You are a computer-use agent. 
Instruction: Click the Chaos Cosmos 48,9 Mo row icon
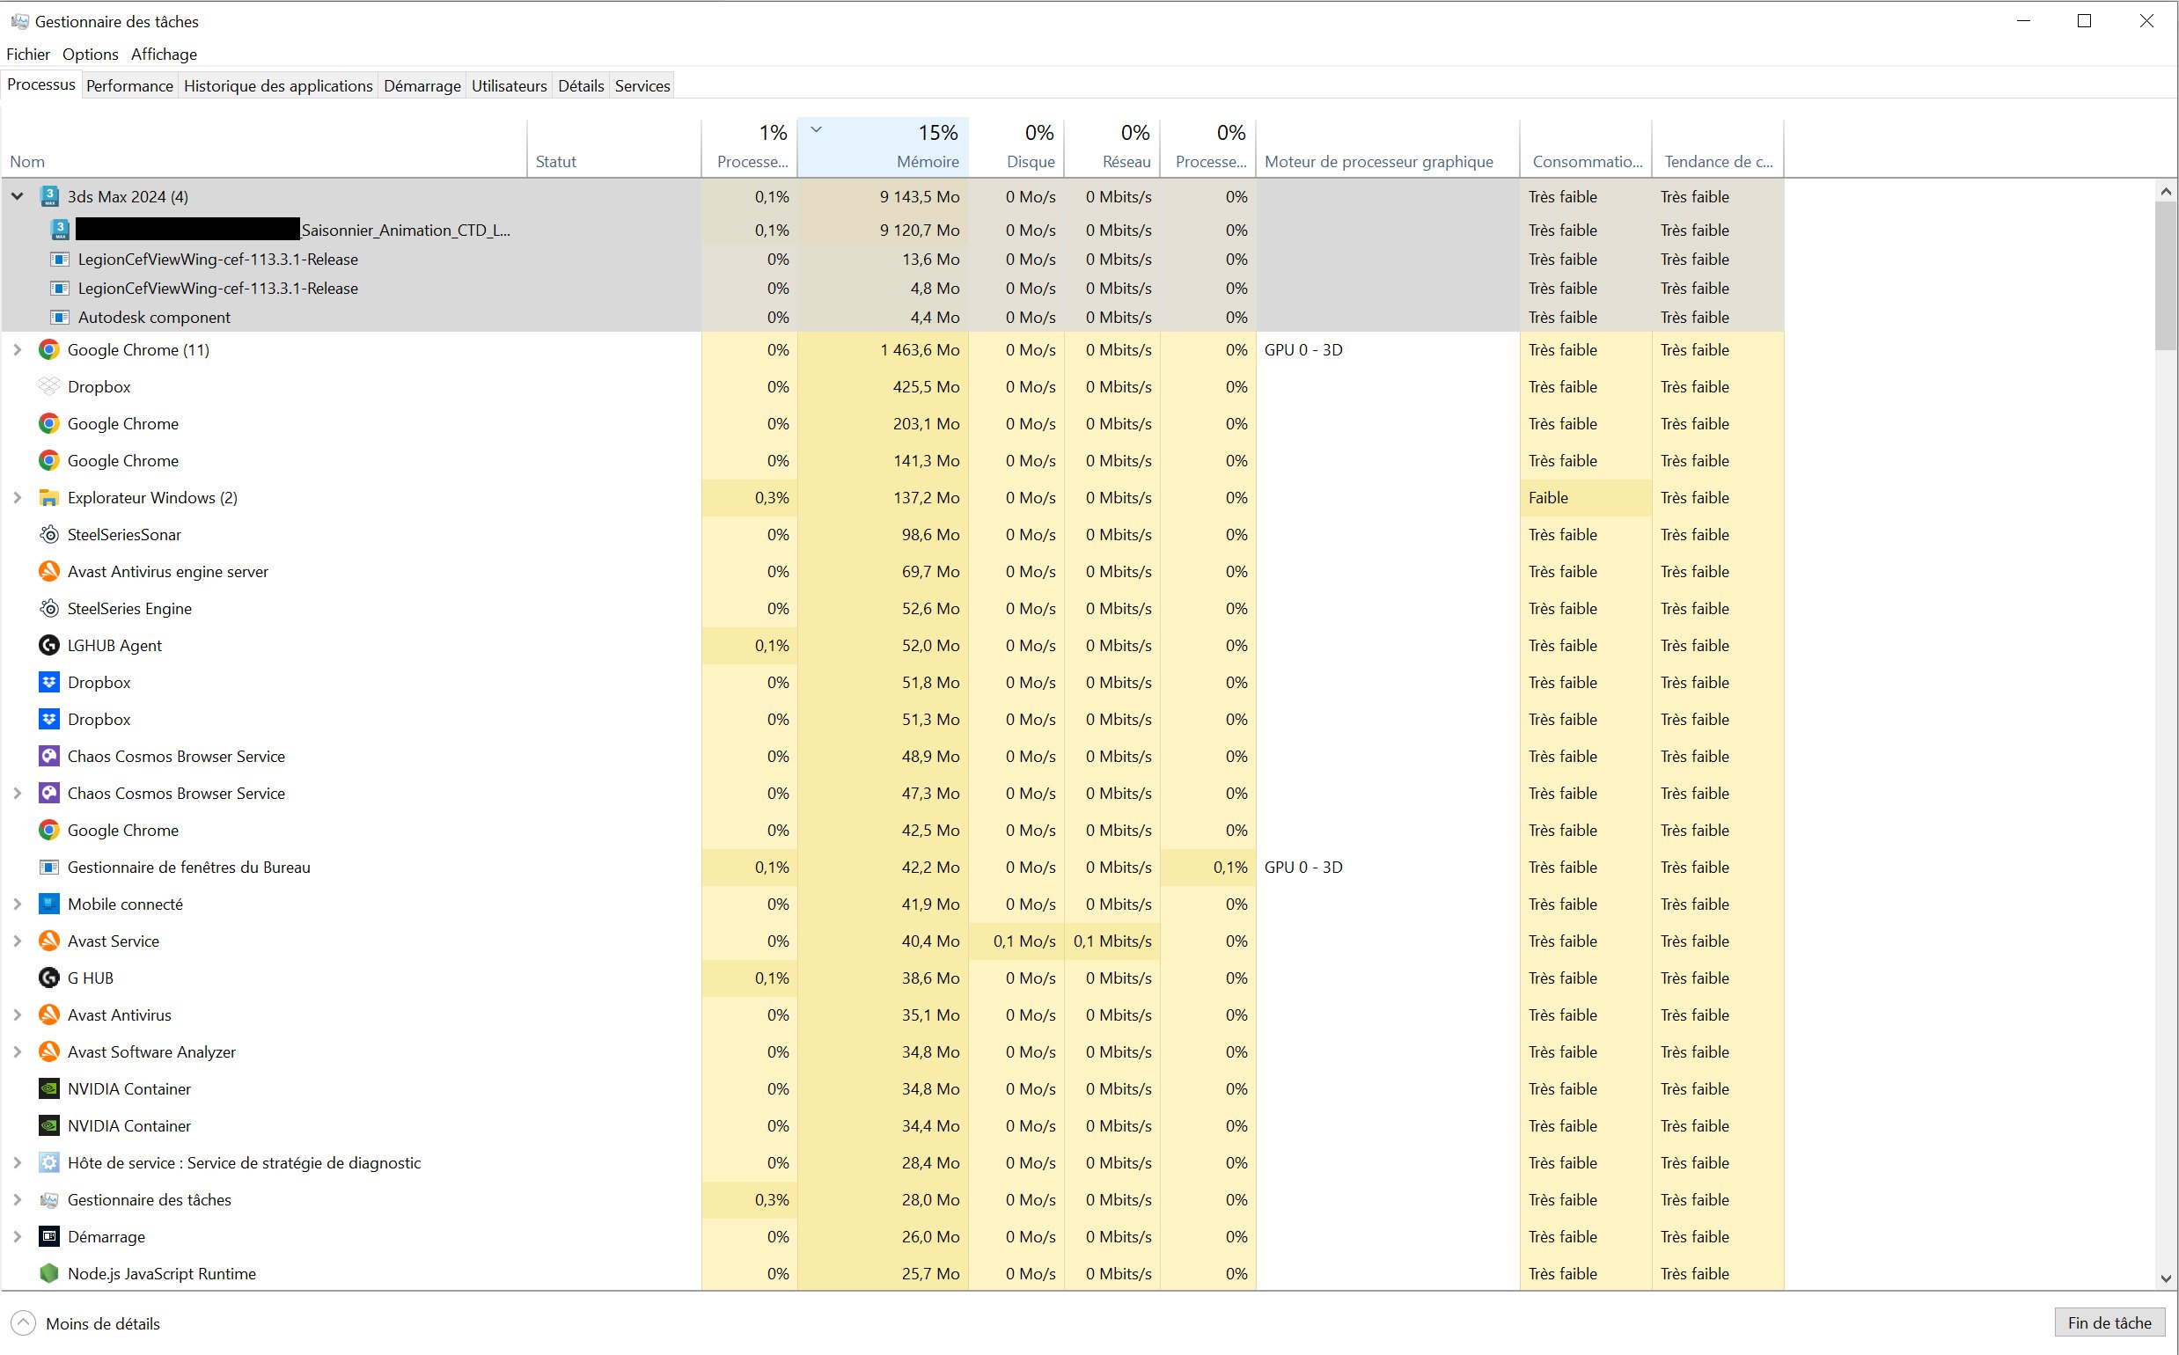pos(49,757)
